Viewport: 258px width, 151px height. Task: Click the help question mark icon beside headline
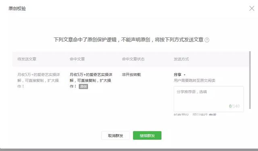click(207, 40)
